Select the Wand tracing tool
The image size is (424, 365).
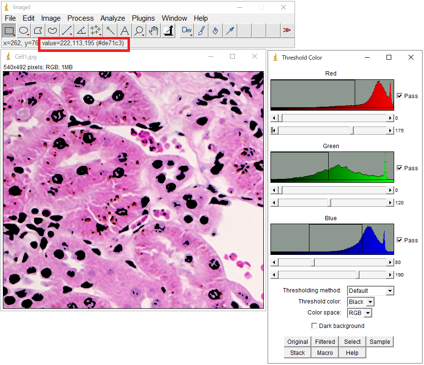click(x=110, y=31)
